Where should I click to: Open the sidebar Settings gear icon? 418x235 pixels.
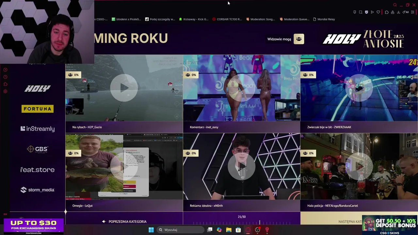tap(5, 91)
